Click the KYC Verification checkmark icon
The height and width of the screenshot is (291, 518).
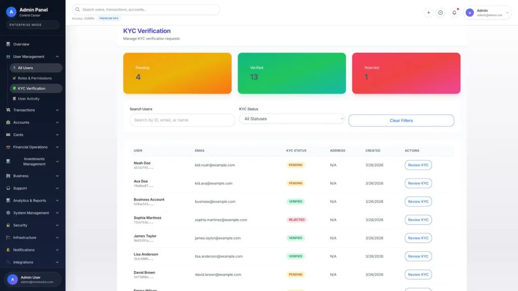coord(14,88)
